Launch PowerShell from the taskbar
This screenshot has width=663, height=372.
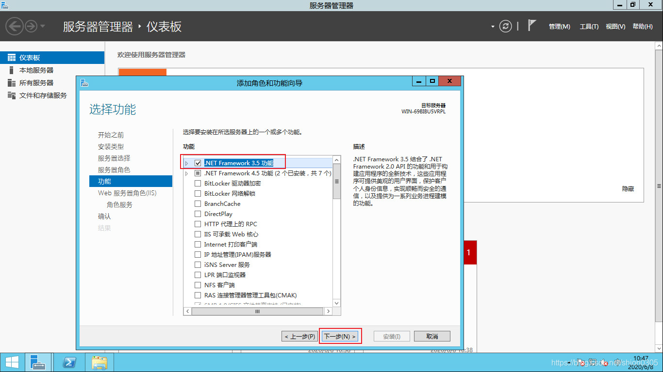click(x=69, y=362)
